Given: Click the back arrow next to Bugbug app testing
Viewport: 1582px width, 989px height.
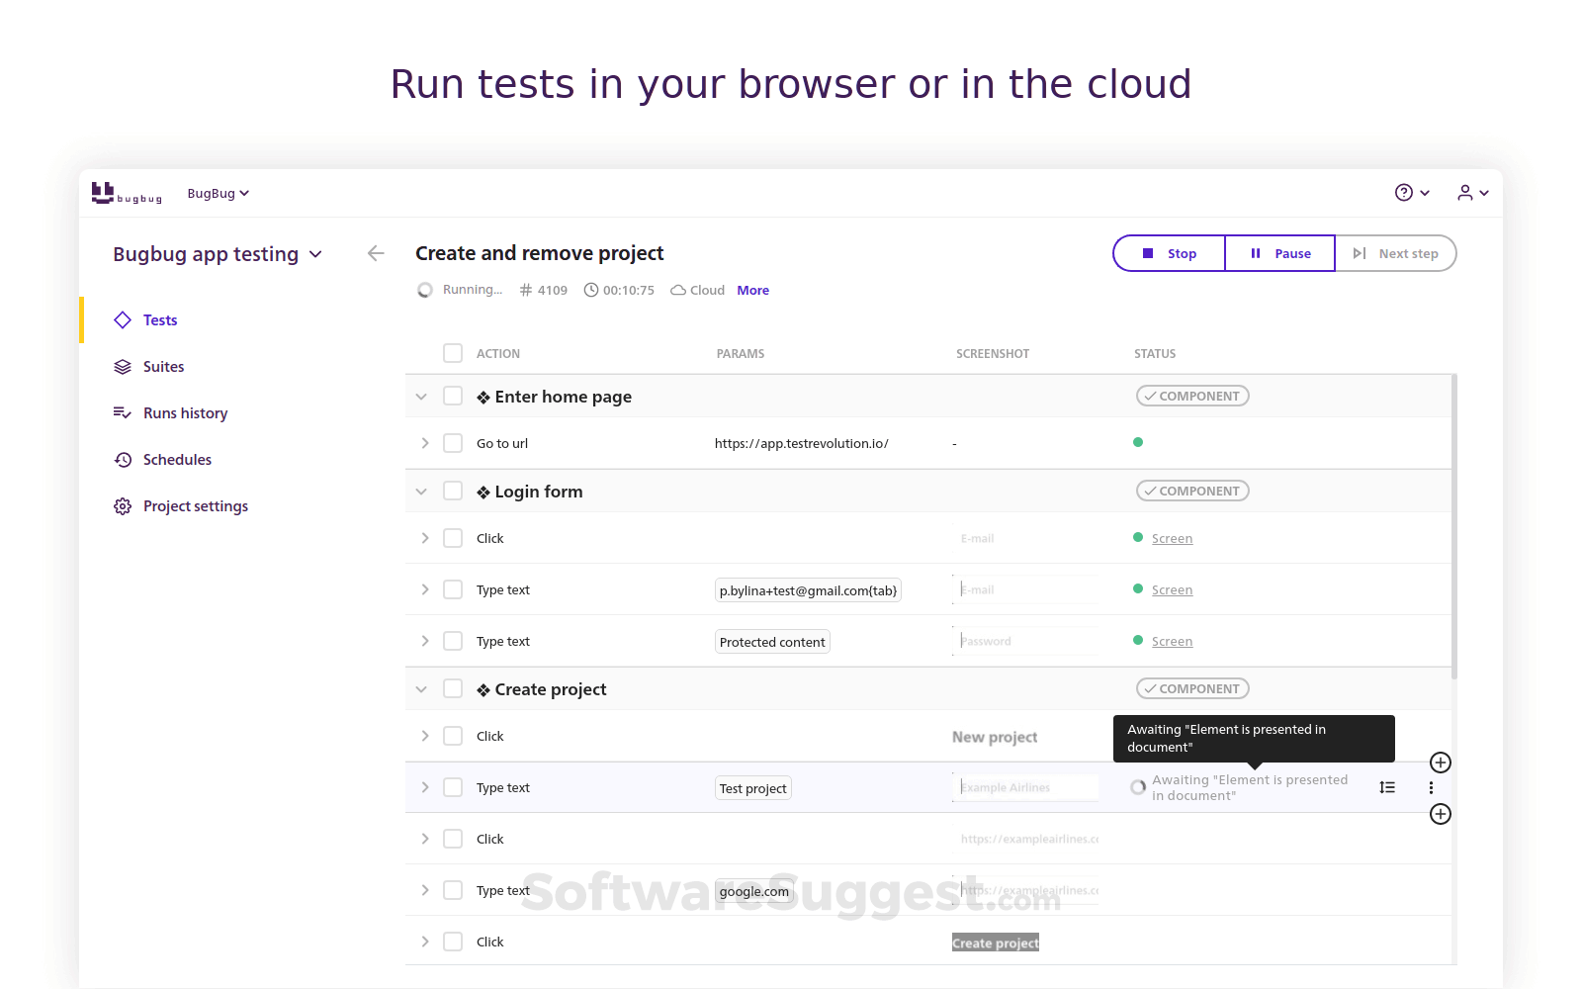Looking at the screenshot, I should pos(376,253).
